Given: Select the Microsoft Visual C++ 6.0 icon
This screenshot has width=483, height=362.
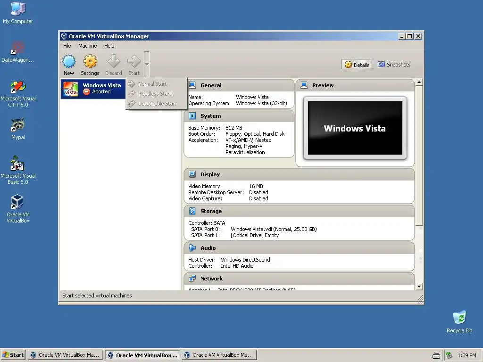Looking at the screenshot, I should 18,94.
